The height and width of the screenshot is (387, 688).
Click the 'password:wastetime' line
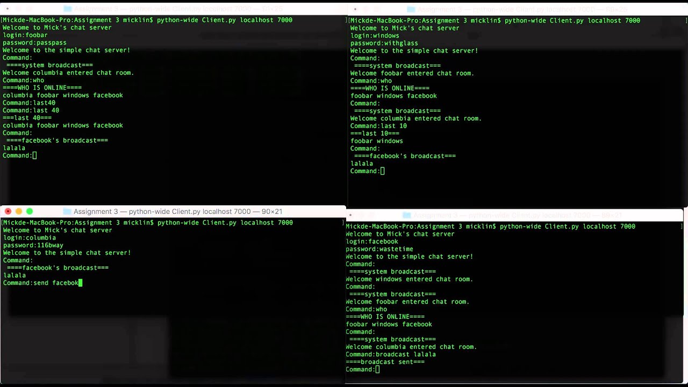(379, 249)
